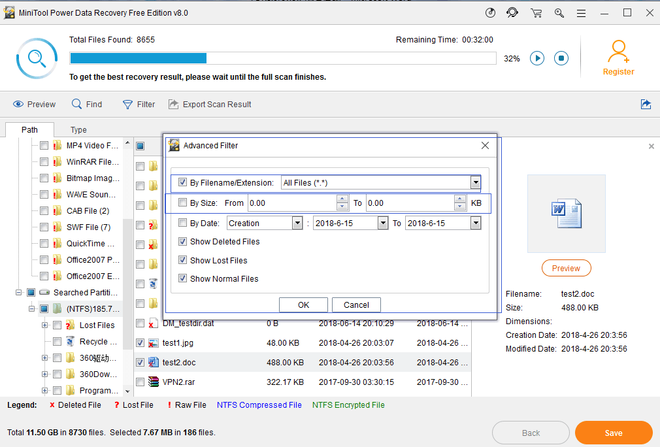Image resolution: width=660 pixels, height=447 pixels.
Task: Click the Register user icon
Action: tap(618, 58)
